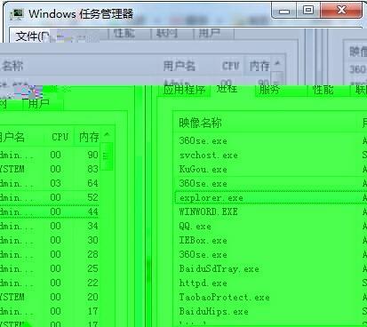Click the Task Manager icon in title bar
Screen dimensions: 367x327
[x=17, y=14]
